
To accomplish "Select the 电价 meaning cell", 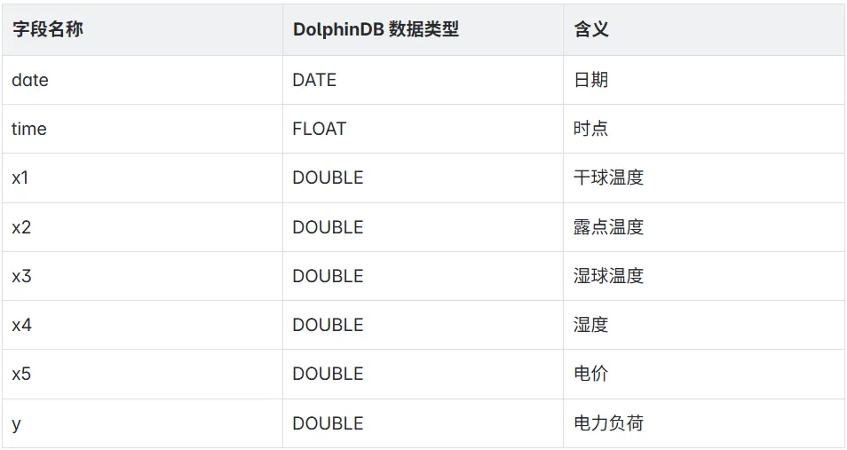I will click(704, 374).
